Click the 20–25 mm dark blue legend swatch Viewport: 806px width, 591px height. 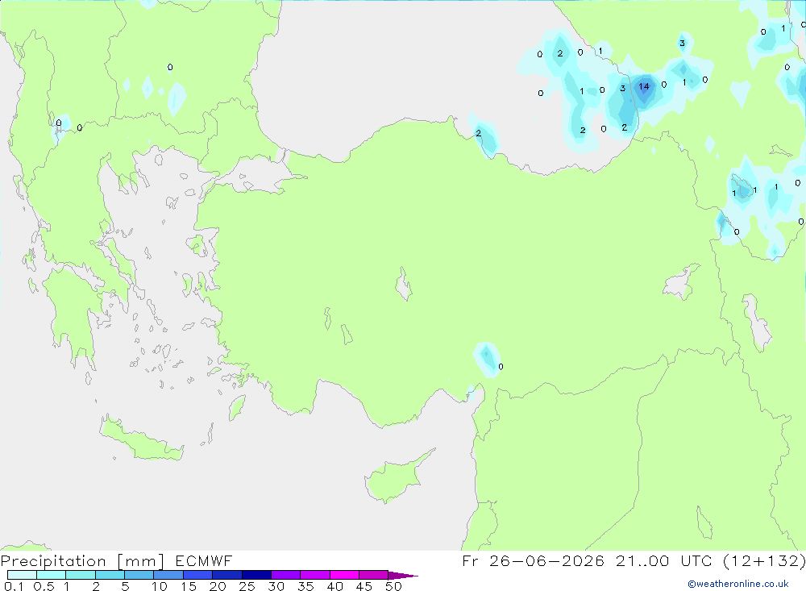click(227, 575)
